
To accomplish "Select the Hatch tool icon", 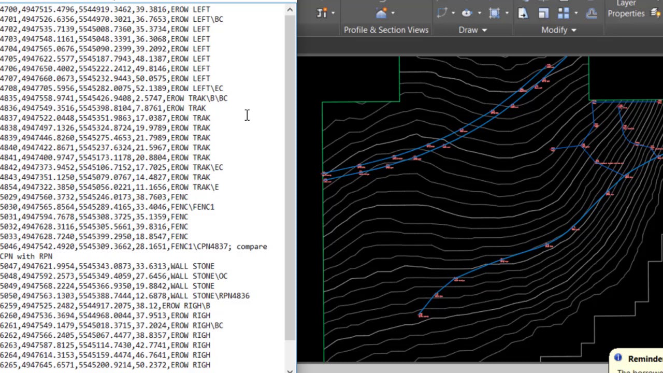I will coord(494,13).
